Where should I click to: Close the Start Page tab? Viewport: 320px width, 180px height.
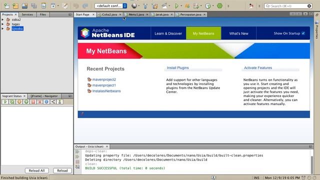[93, 14]
